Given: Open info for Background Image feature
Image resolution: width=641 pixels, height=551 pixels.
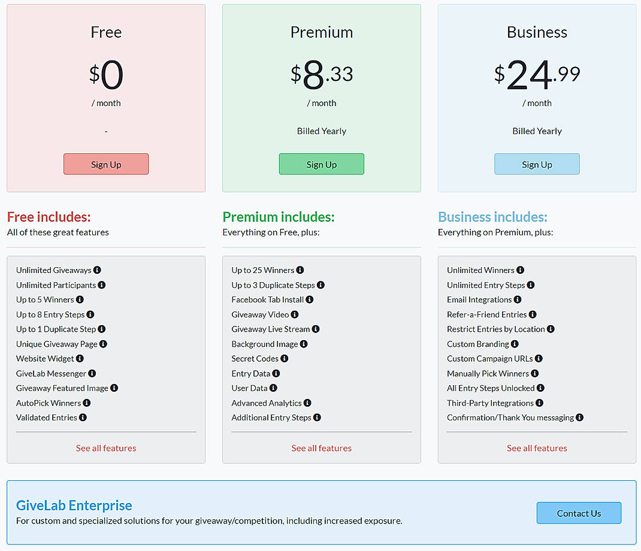Looking at the screenshot, I should [x=303, y=344].
